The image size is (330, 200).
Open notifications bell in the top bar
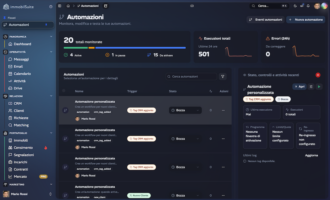(x=308, y=6)
